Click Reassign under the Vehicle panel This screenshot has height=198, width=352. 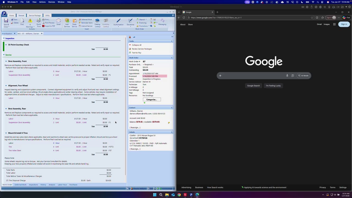pyautogui.click(x=135, y=149)
